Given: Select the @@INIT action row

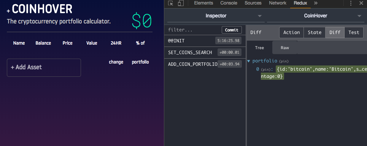Looking at the screenshot, I should pyautogui.click(x=205, y=41).
